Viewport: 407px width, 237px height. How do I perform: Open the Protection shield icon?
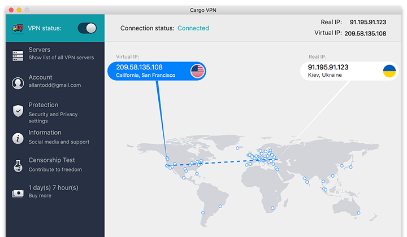(18, 111)
